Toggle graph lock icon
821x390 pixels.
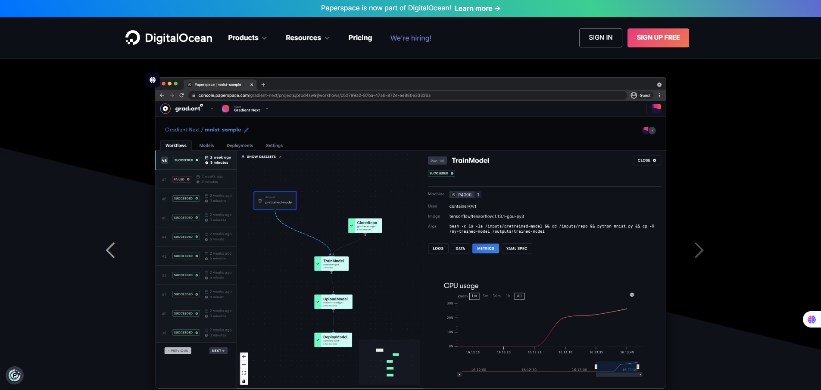243,381
